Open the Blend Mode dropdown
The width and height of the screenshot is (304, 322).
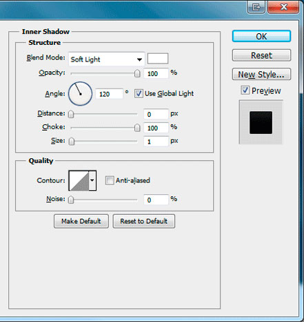point(107,59)
